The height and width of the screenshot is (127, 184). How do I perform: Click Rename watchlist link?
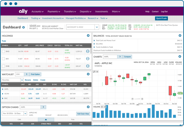coord(28,80)
